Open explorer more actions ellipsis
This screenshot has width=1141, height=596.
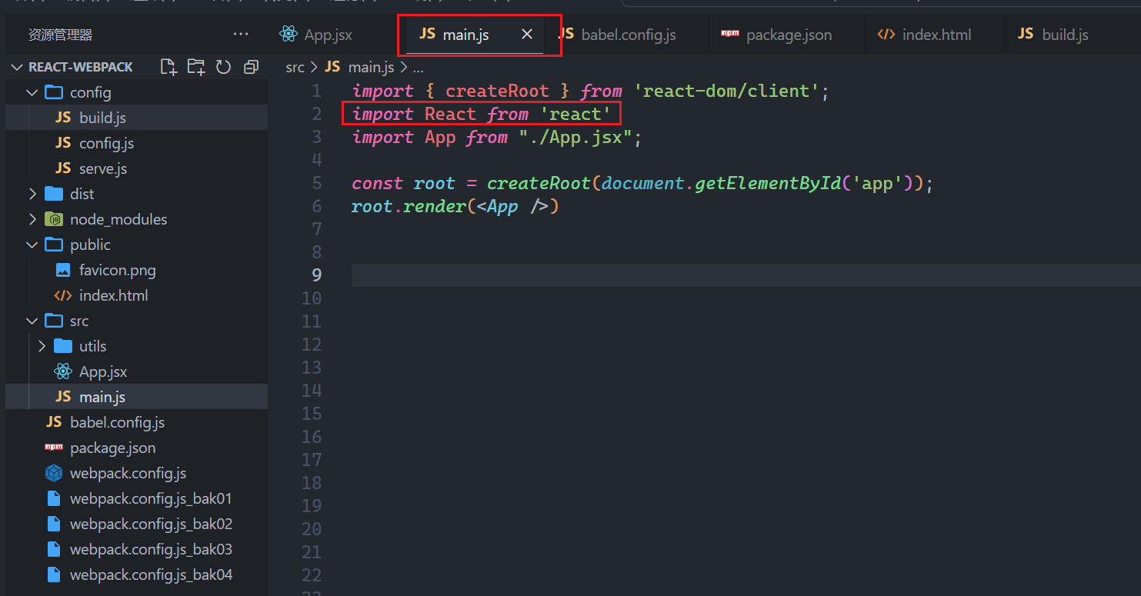pyautogui.click(x=241, y=35)
